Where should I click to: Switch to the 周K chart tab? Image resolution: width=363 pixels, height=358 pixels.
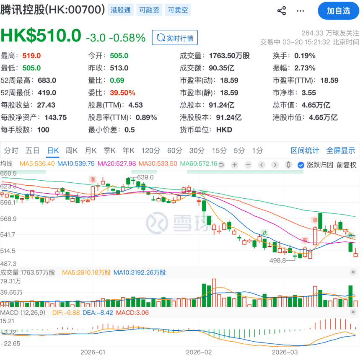[x=72, y=150]
